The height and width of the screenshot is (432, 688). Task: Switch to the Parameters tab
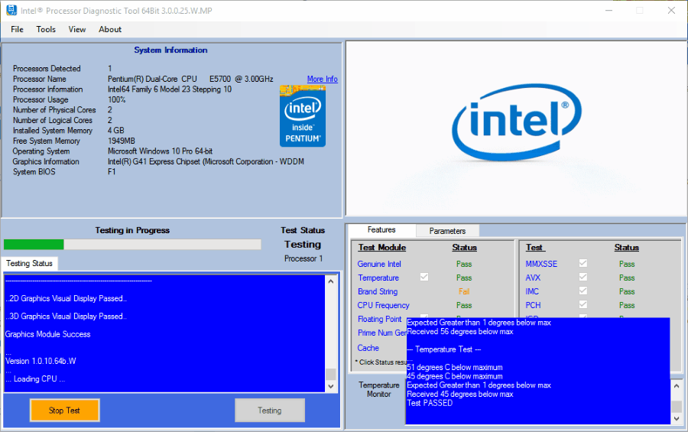coord(447,230)
